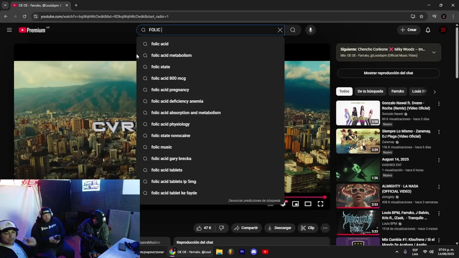Open Gonzalo Nawel Rocha Remix thumbnail
Image resolution: width=459 pixels, height=258 pixels.
pos(358,113)
